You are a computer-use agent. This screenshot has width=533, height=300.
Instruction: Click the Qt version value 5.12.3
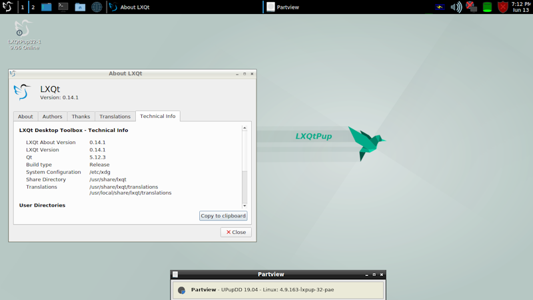[x=97, y=157]
